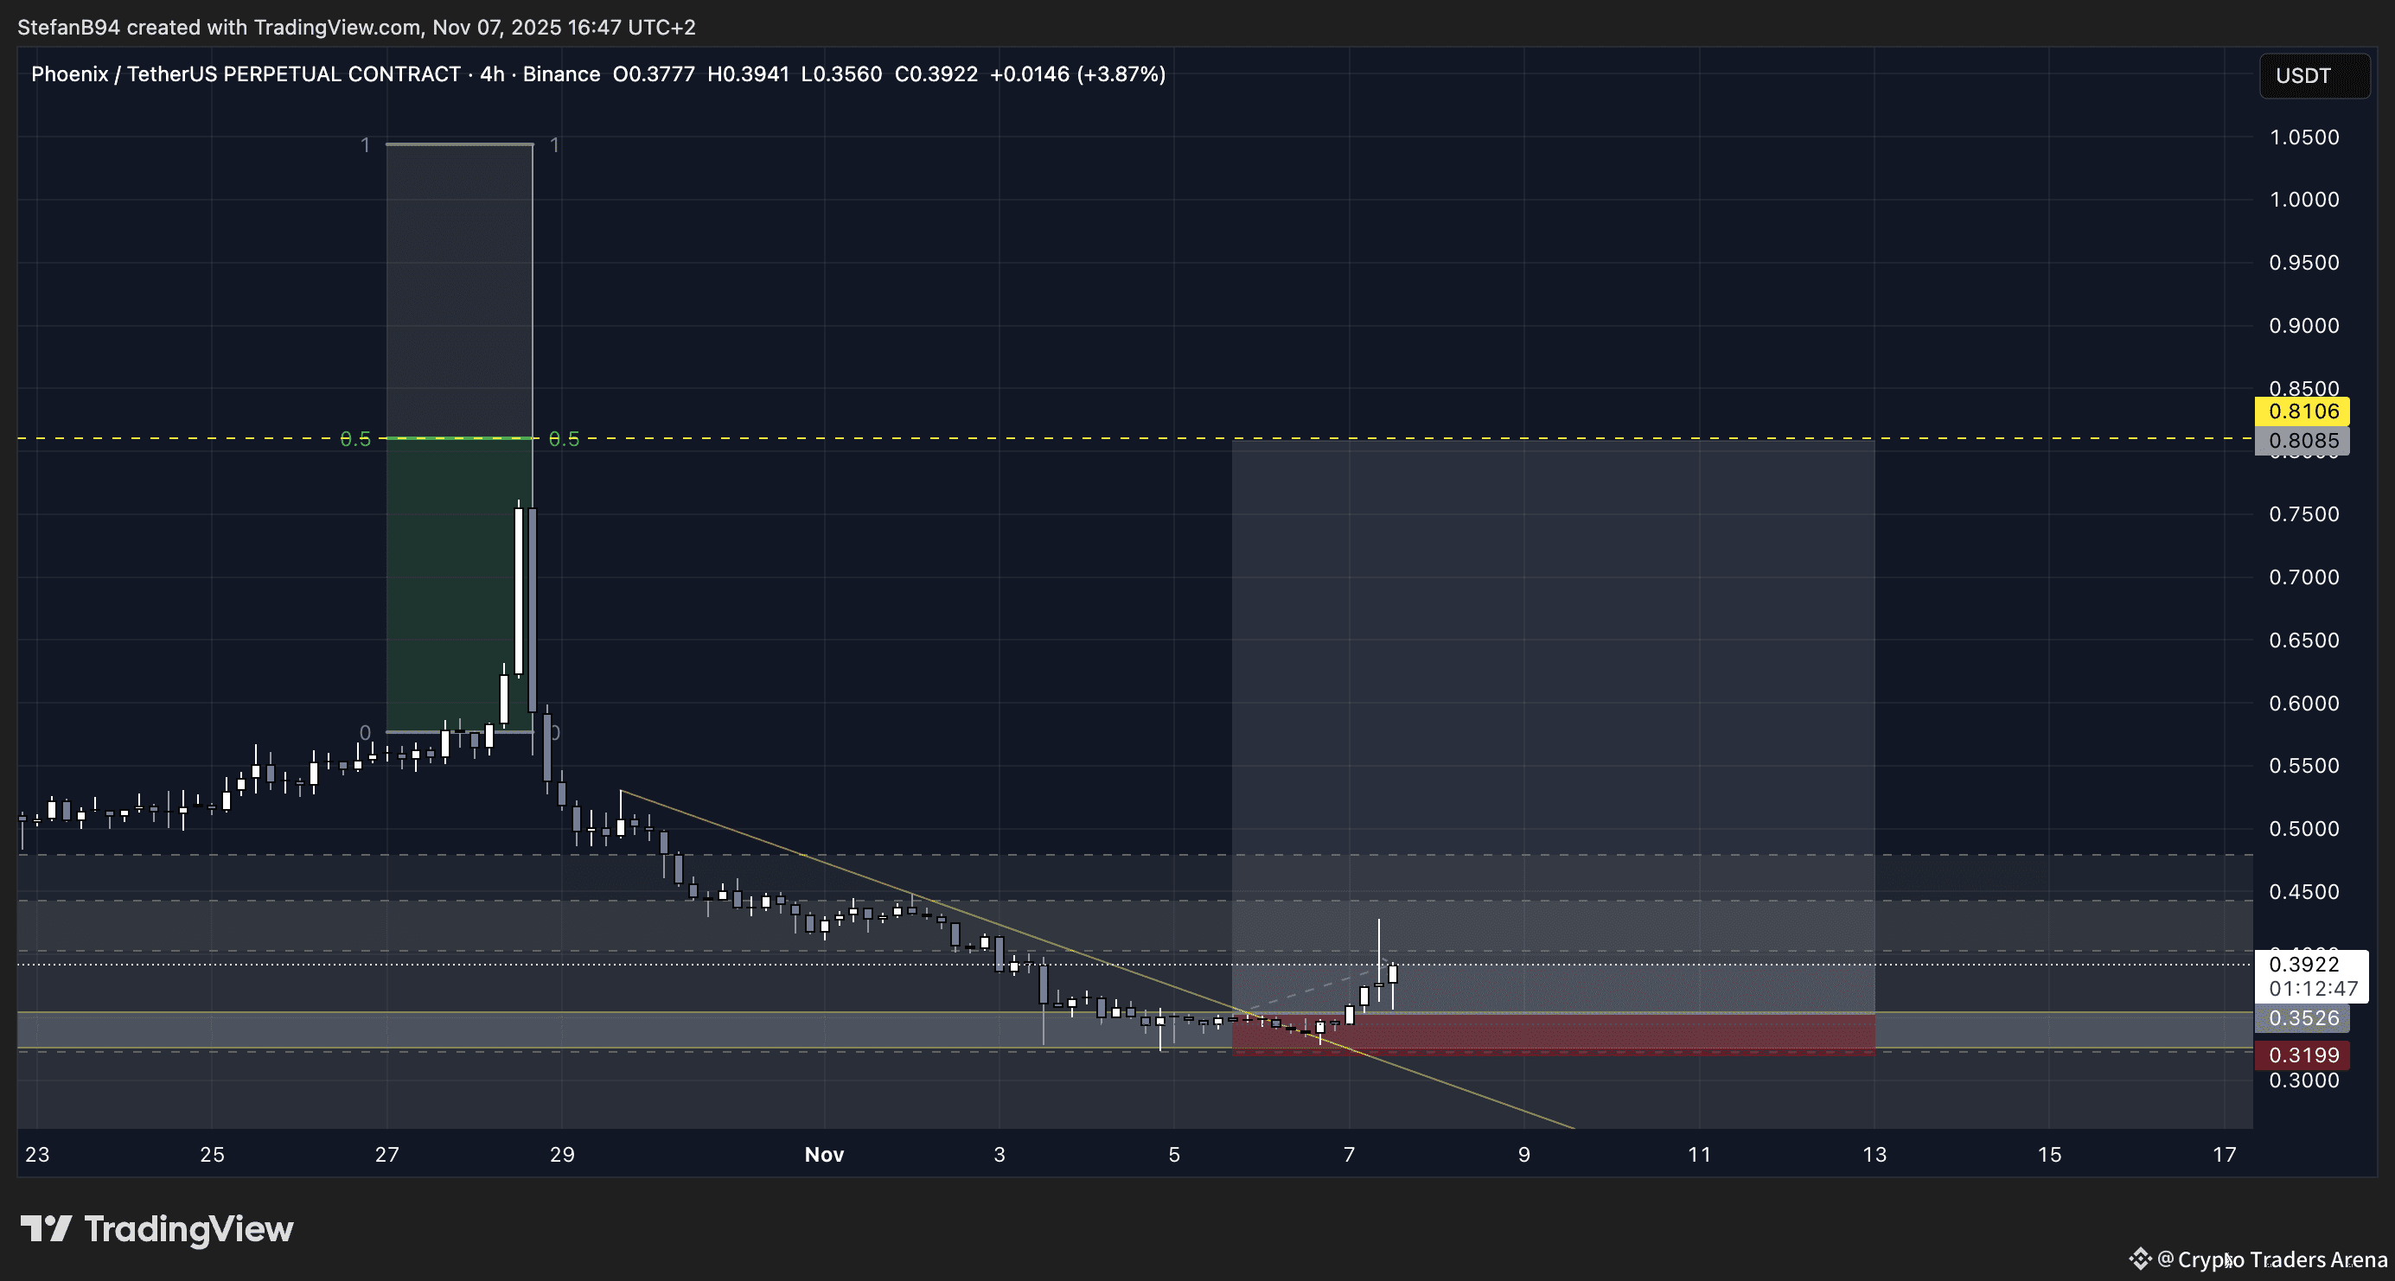
Task: Click the 9 date on the time axis
Action: click(x=1523, y=1155)
